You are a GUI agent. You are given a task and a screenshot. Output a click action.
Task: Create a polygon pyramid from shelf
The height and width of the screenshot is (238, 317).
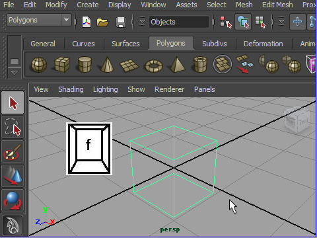[x=177, y=65]
